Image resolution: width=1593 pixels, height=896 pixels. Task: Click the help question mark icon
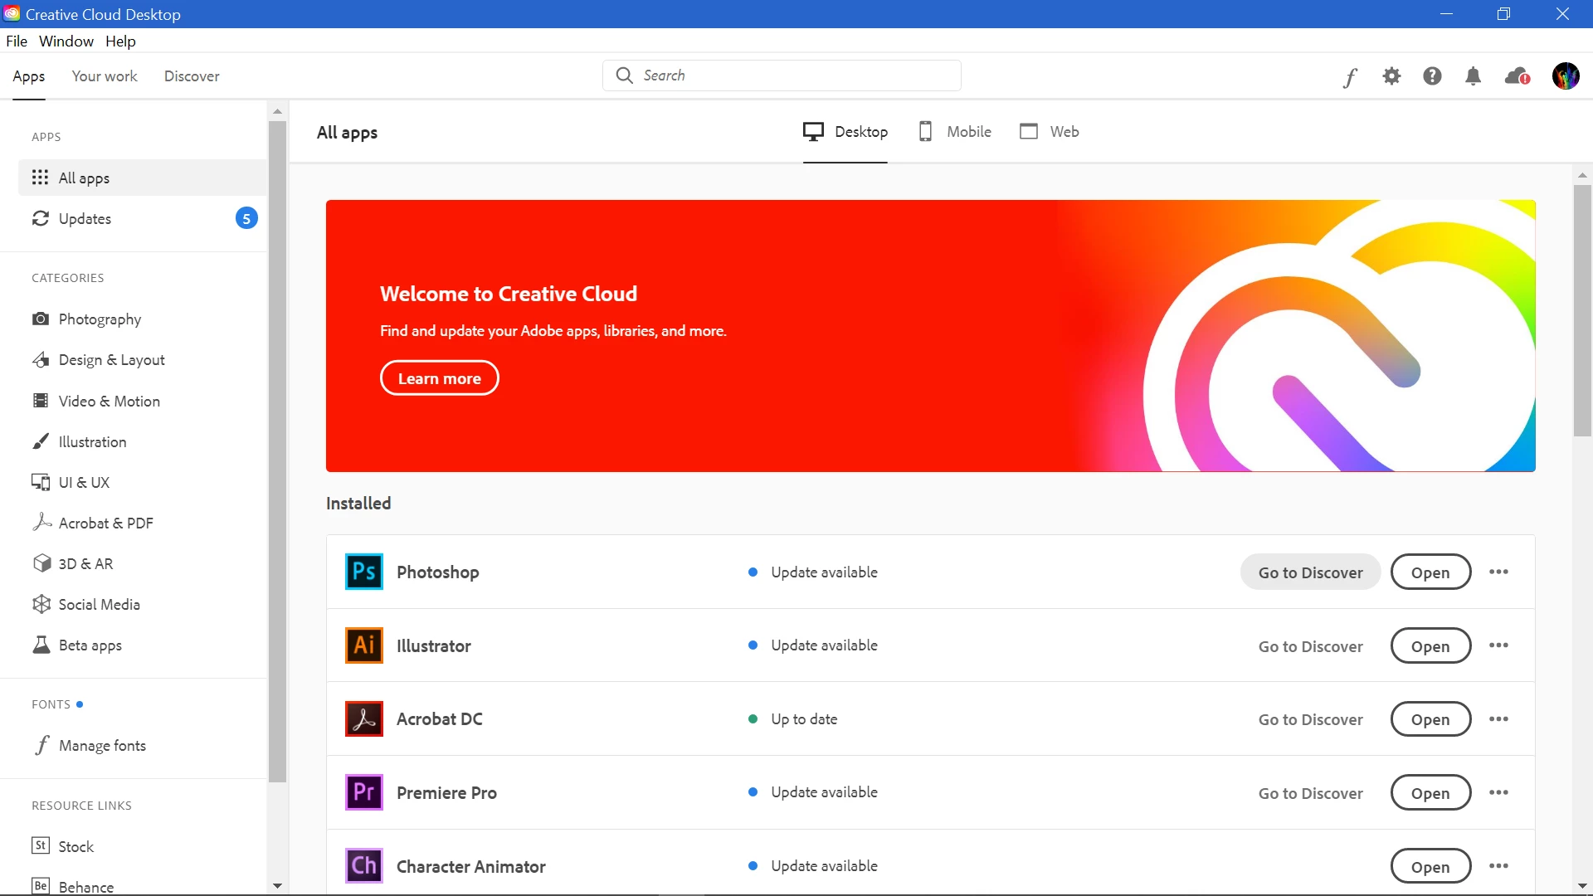tap(1432, 76)
